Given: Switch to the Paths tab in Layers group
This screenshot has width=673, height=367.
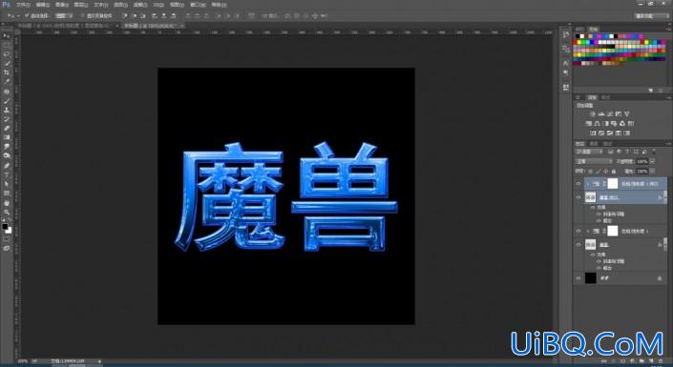Looking at the screenshot, I should [607, 144].
